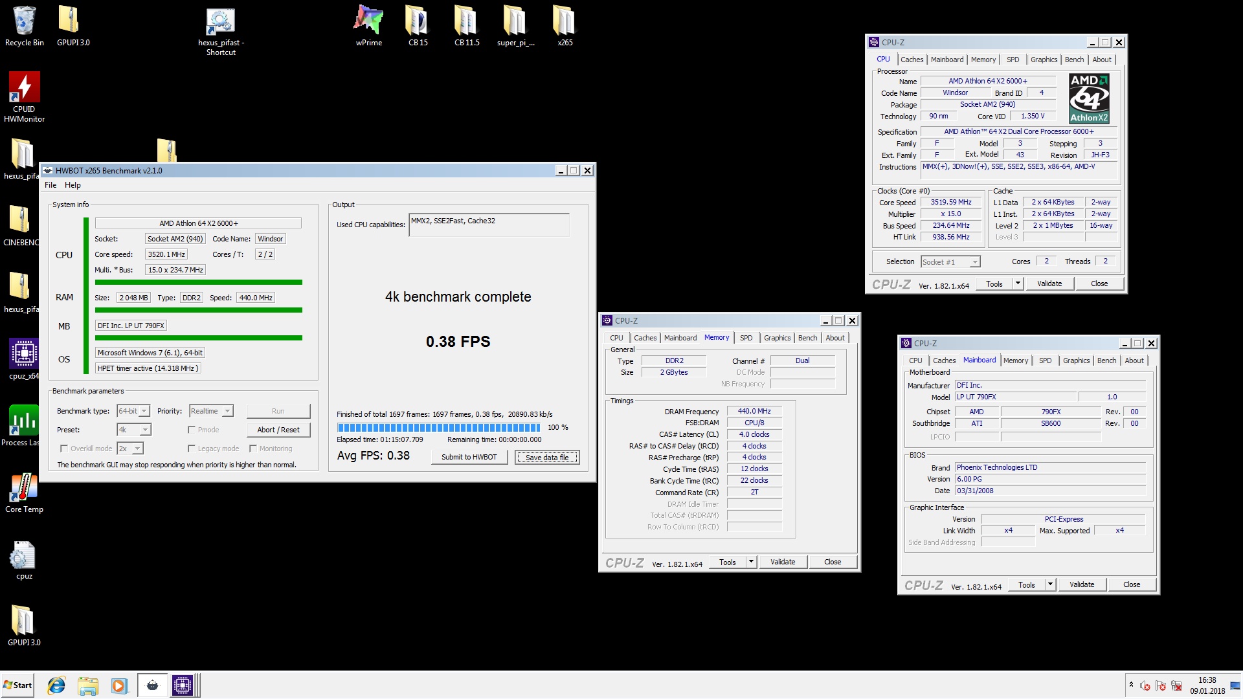Click the HWBOT x265 title bar icon

[48, 170]
